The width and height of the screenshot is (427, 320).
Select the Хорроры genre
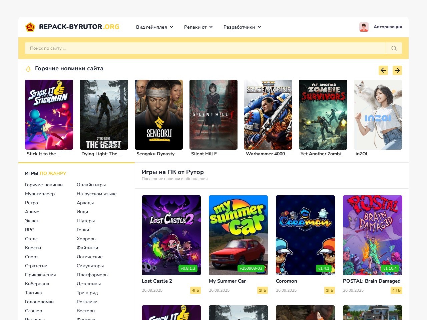86,239
